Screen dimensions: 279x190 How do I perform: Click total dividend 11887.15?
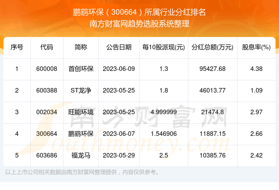[212, 134]
